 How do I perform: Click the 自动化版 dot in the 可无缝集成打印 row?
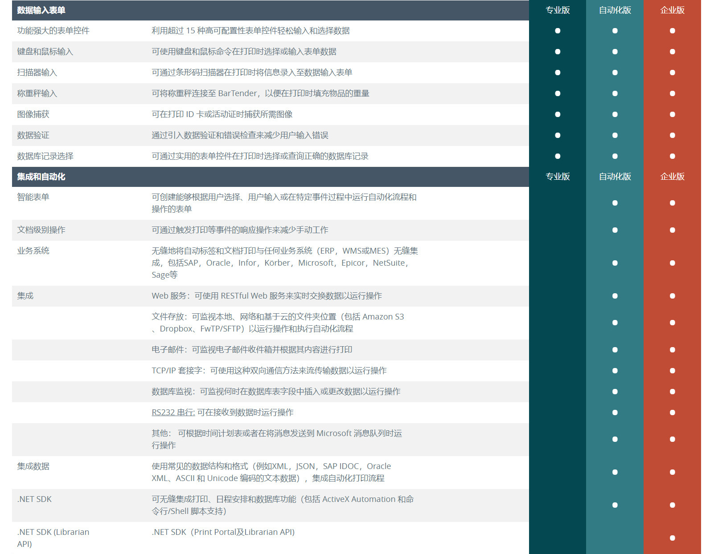[x=615, y=505]
